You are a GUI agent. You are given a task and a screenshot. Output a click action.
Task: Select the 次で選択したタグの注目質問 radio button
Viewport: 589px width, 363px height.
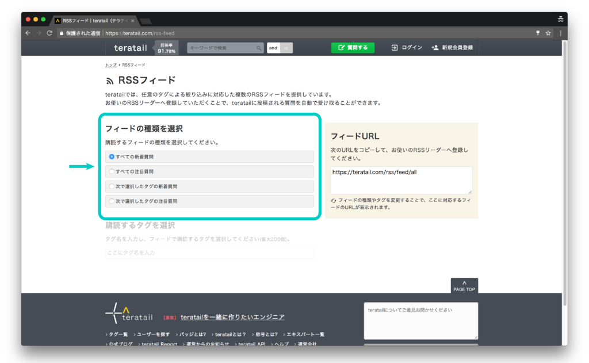(112, 201)
